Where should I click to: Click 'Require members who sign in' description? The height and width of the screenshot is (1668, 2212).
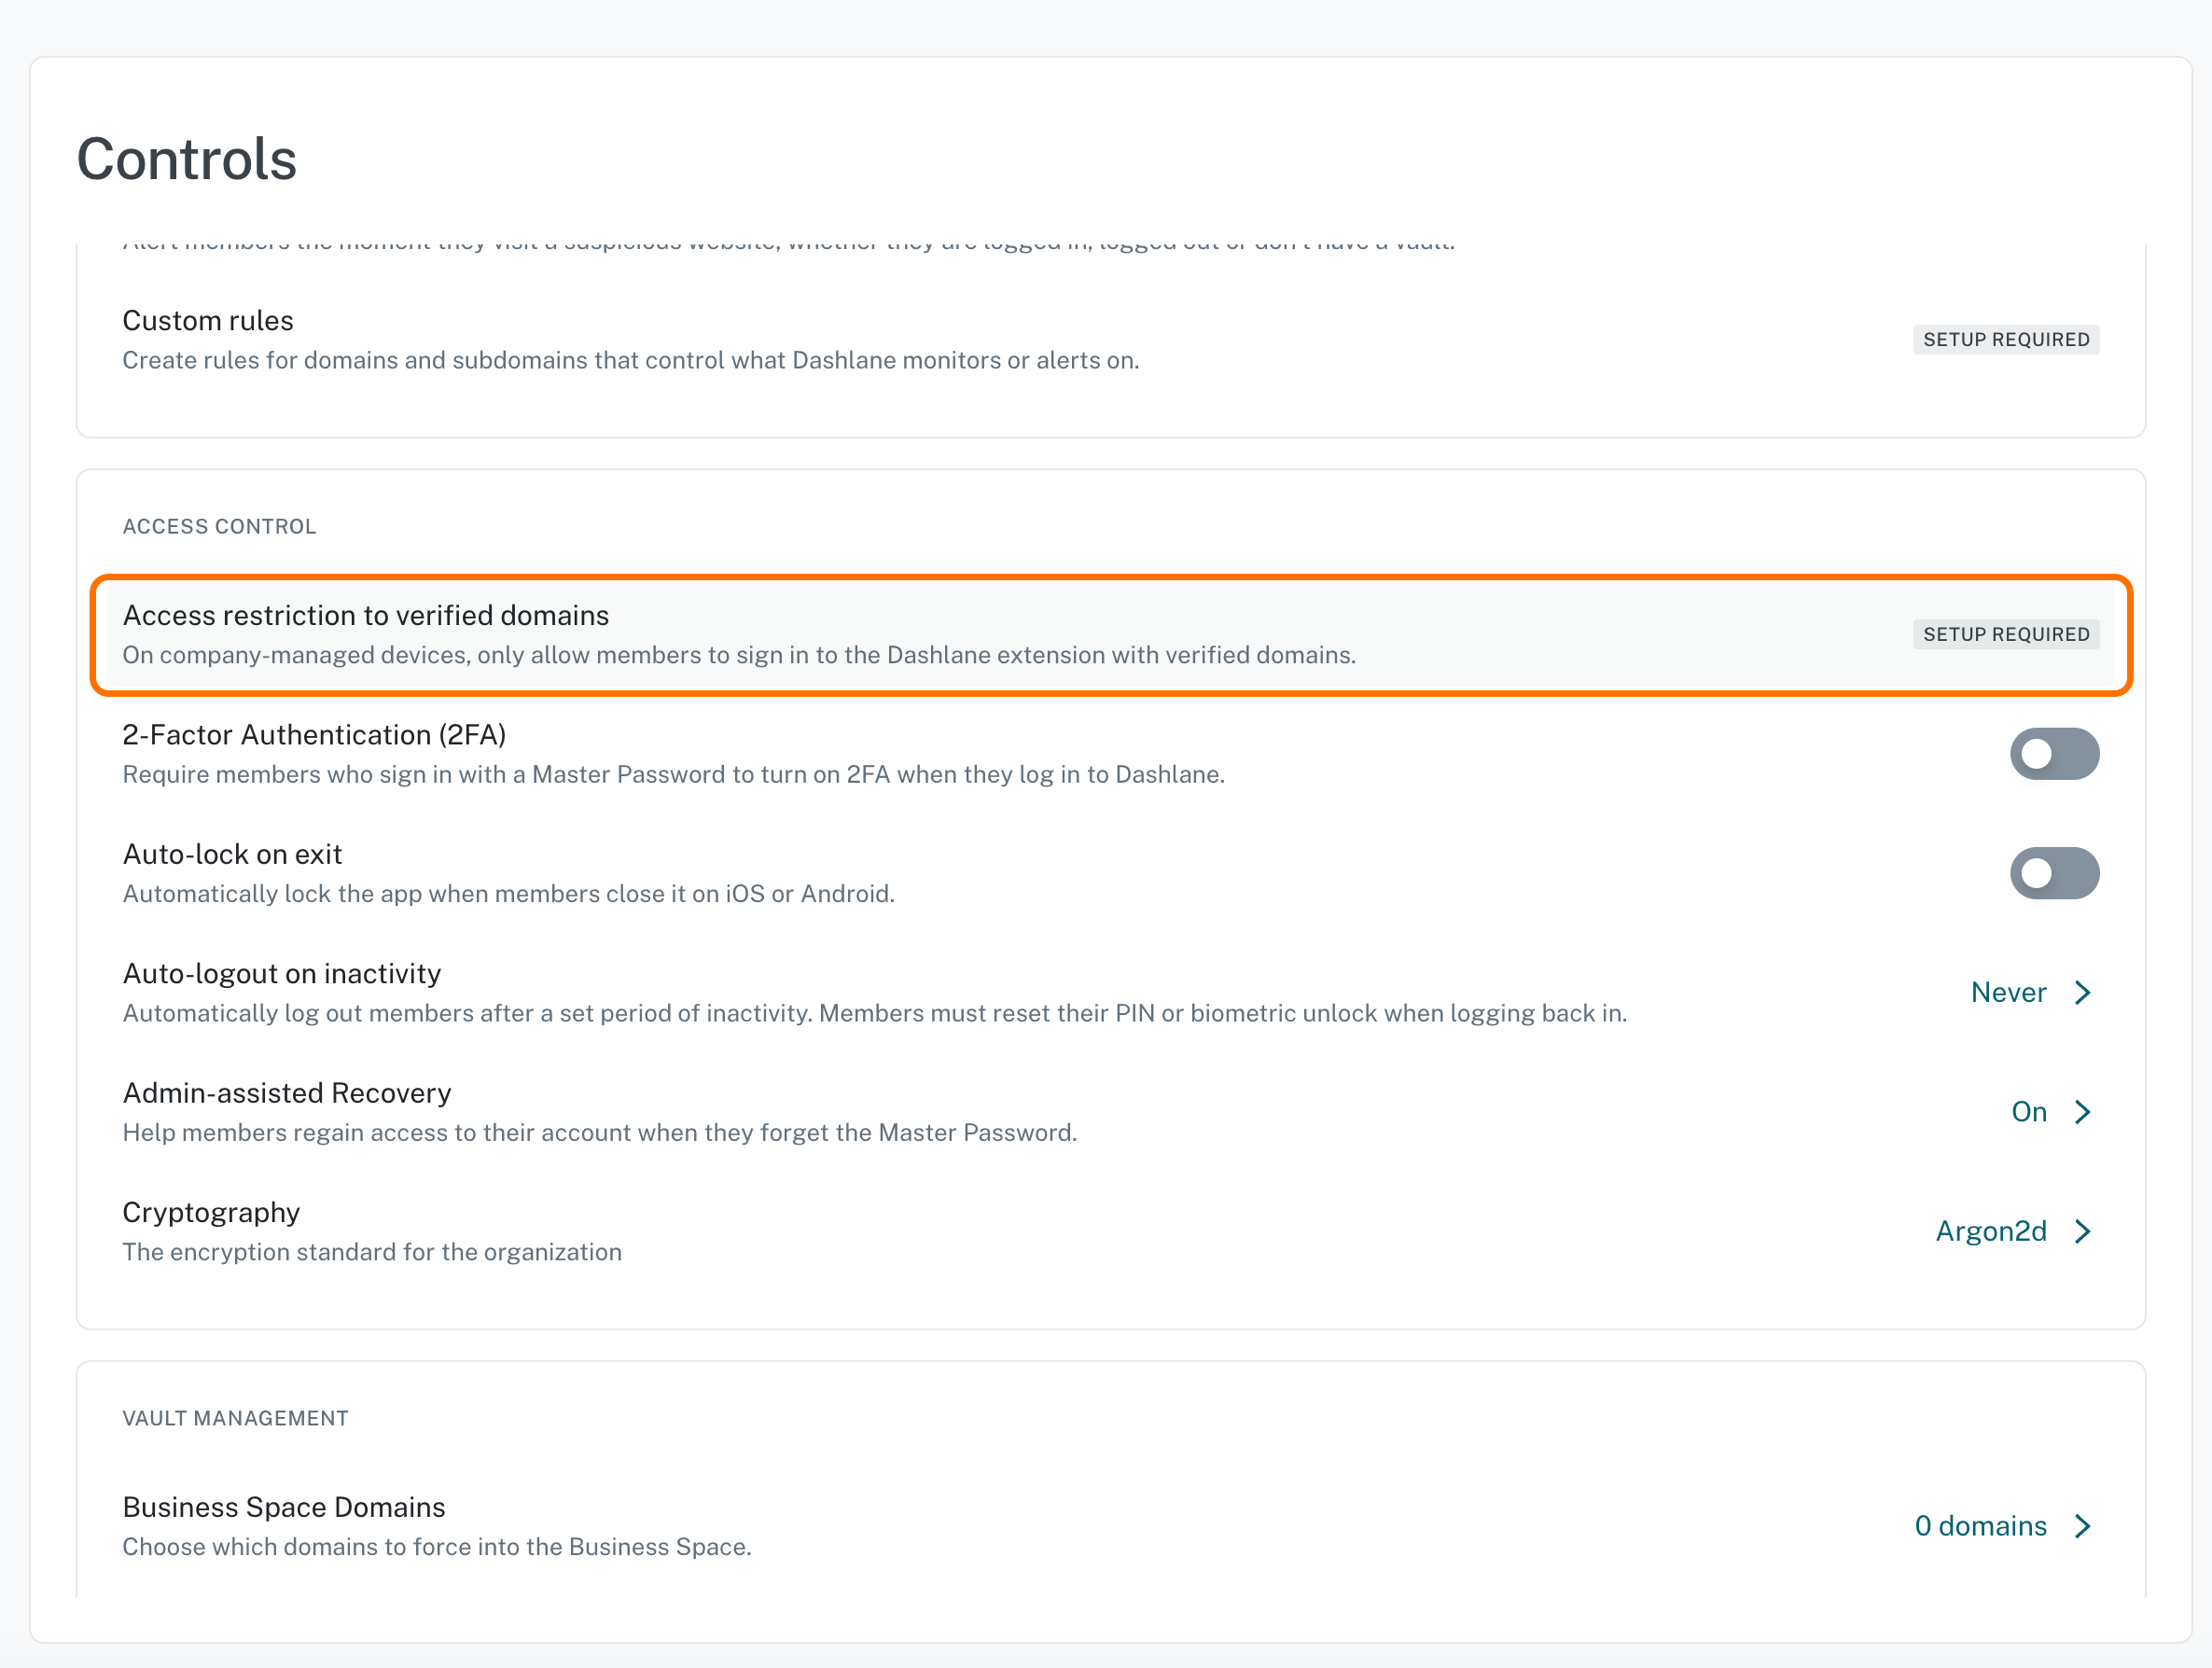(x=674, y=775)
